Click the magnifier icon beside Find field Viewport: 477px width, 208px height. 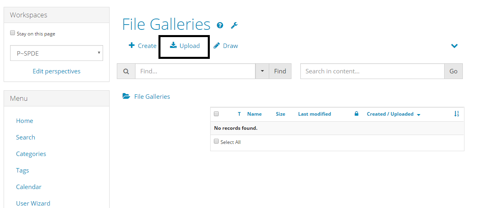[126, 71]
